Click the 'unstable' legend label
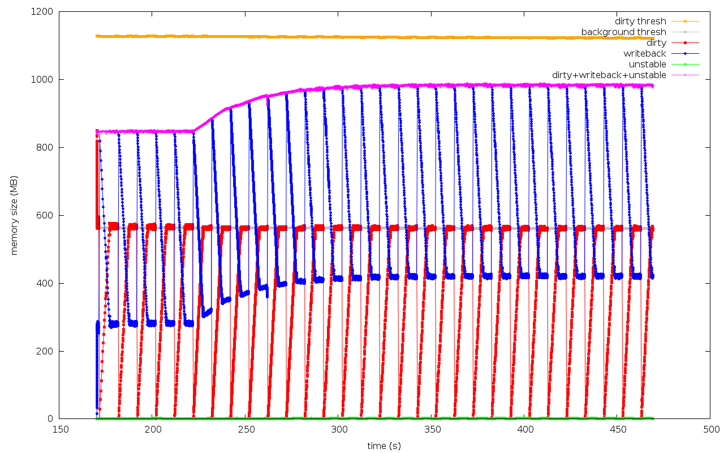 (x=648, y=64)
